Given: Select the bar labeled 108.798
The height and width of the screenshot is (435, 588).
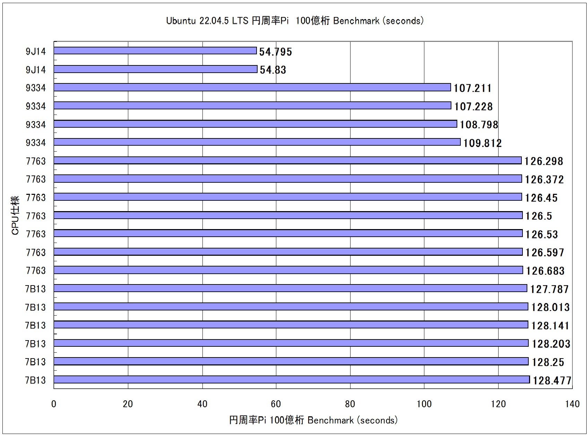Looking at the screenshot, I should click(255, 124).
